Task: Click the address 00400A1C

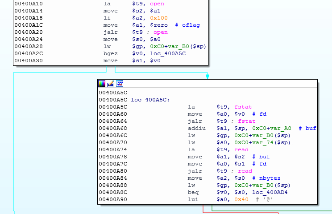Action: pyautogui.click(x=29, y=25)
